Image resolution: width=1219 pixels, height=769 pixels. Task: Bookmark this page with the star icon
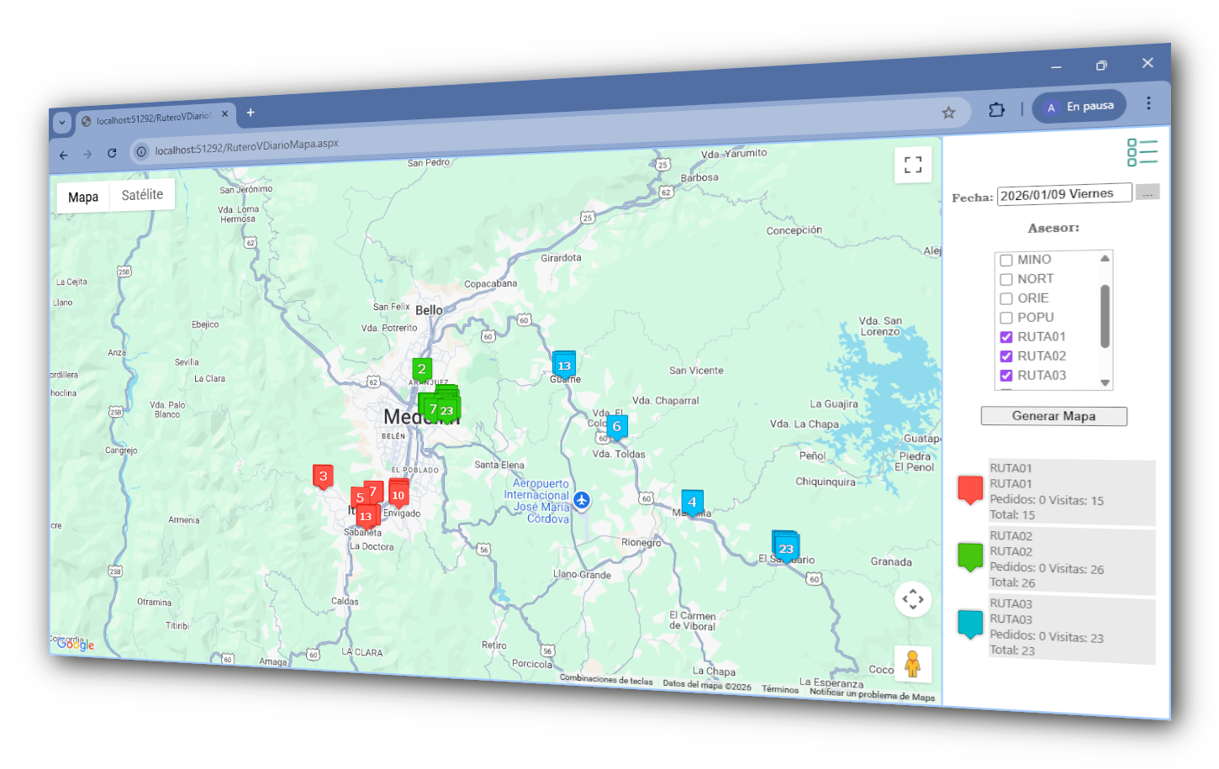(948, 113)
